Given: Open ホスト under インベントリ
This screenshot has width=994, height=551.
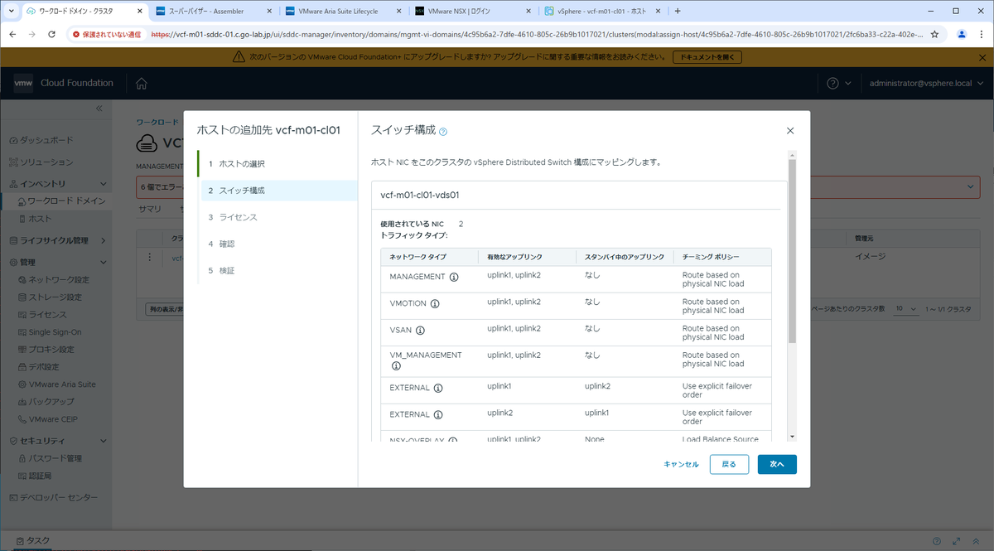Looking at the screenshot, I should click(x=41, y=219).
